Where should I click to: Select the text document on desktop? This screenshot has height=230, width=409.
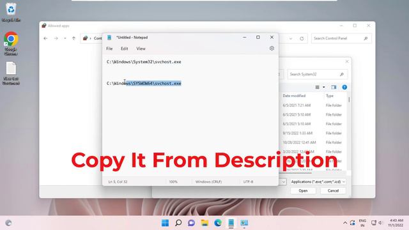(11, 73)
